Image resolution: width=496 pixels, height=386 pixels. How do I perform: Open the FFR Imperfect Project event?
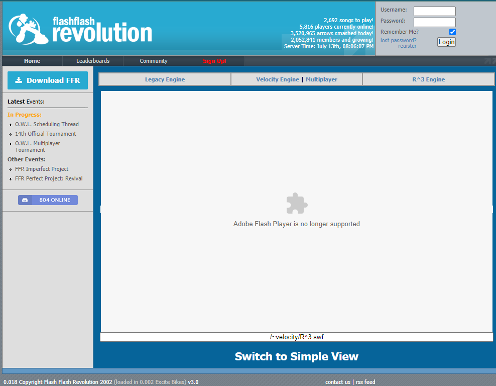pos(42,169)
